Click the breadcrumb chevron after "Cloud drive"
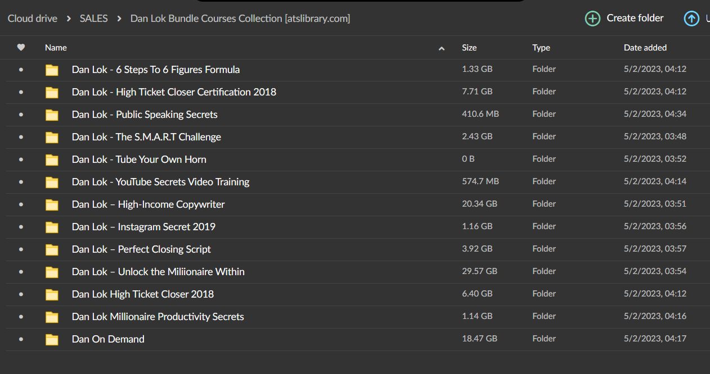 [x=68, y=18]
